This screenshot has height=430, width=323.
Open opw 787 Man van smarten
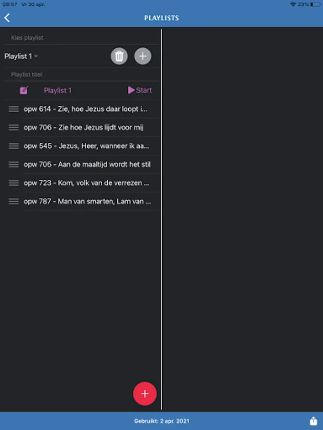click(88, 201)
